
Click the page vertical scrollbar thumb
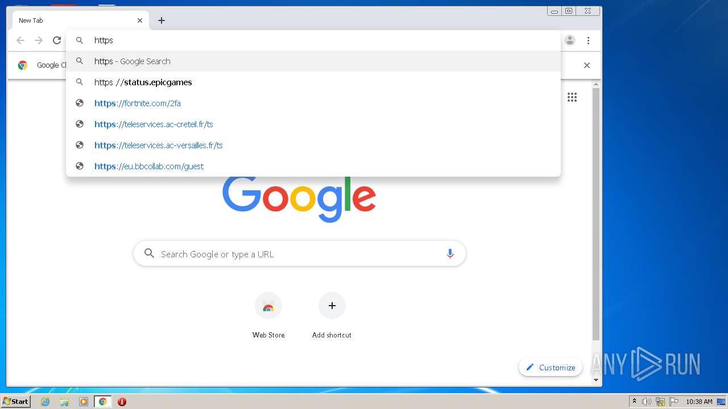(x=596, y=215)
